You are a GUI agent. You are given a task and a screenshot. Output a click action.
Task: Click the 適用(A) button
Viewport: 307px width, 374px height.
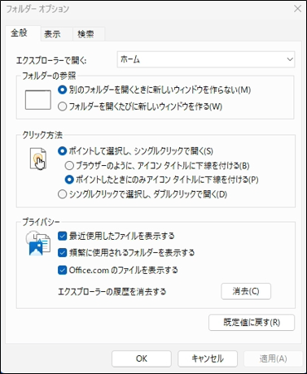273,359
